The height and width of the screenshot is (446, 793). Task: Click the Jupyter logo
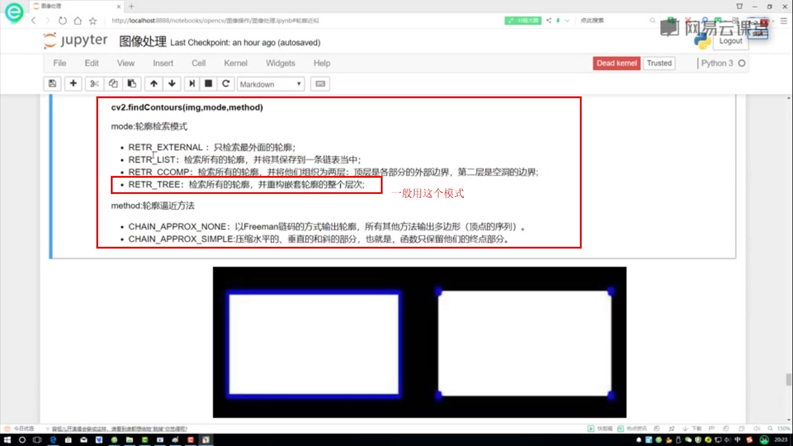point(75,41)
